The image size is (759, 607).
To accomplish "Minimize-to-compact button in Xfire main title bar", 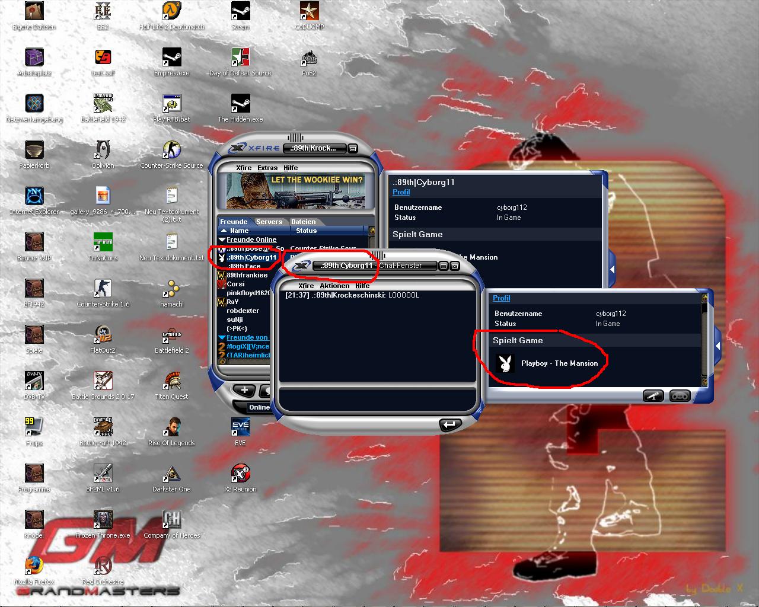I will 352,148.
